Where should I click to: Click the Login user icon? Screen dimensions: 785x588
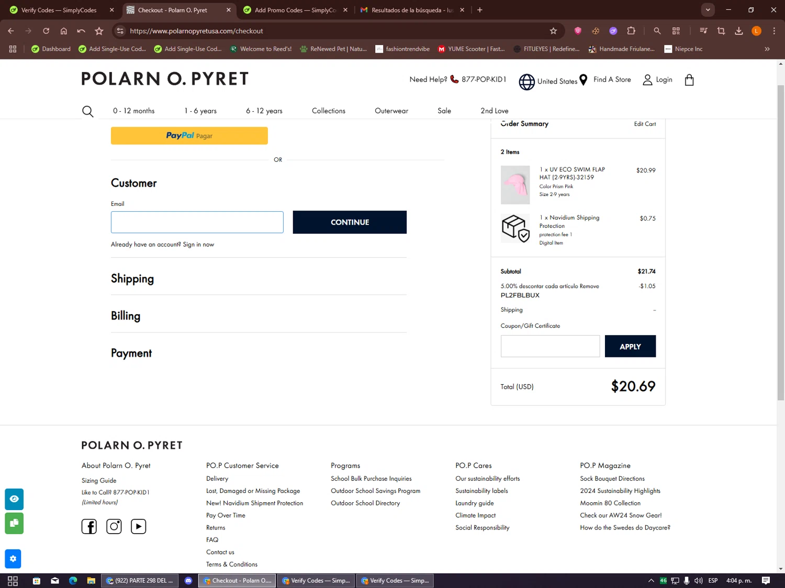point(647,79)
